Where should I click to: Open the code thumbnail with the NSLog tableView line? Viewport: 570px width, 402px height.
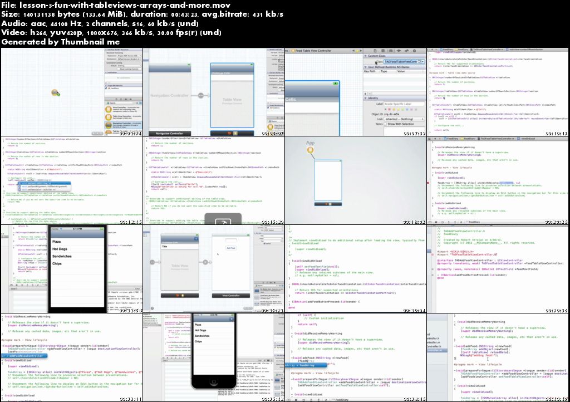(x=214, y=180)
